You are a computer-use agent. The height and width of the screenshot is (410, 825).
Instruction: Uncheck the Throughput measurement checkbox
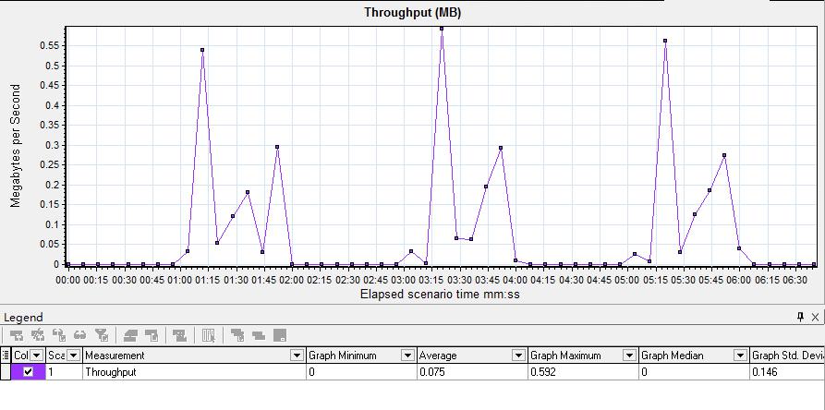coord(28,372)
